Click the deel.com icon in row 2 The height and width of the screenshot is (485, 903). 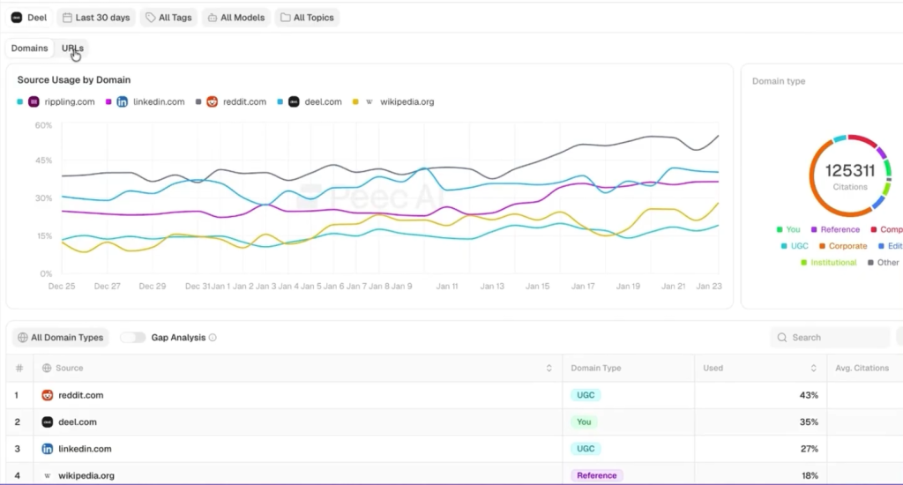[48, 422]
